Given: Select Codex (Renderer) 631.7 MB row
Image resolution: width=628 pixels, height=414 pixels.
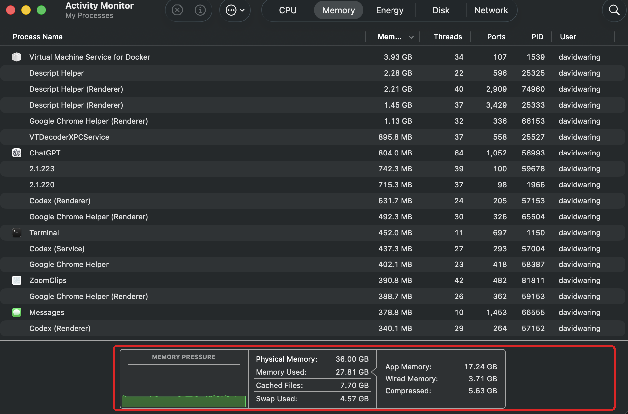Looking at the screenshot, I should pos(313,201).
